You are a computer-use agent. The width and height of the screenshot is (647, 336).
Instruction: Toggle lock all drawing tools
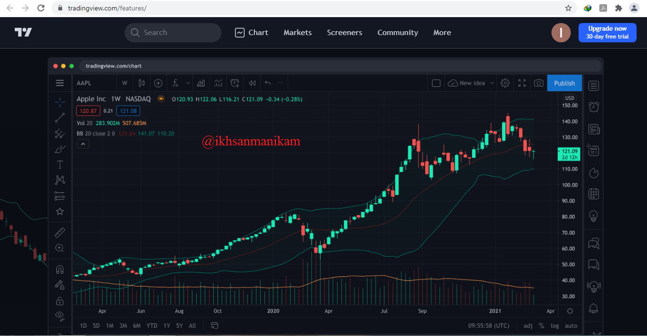coord(60,301)
